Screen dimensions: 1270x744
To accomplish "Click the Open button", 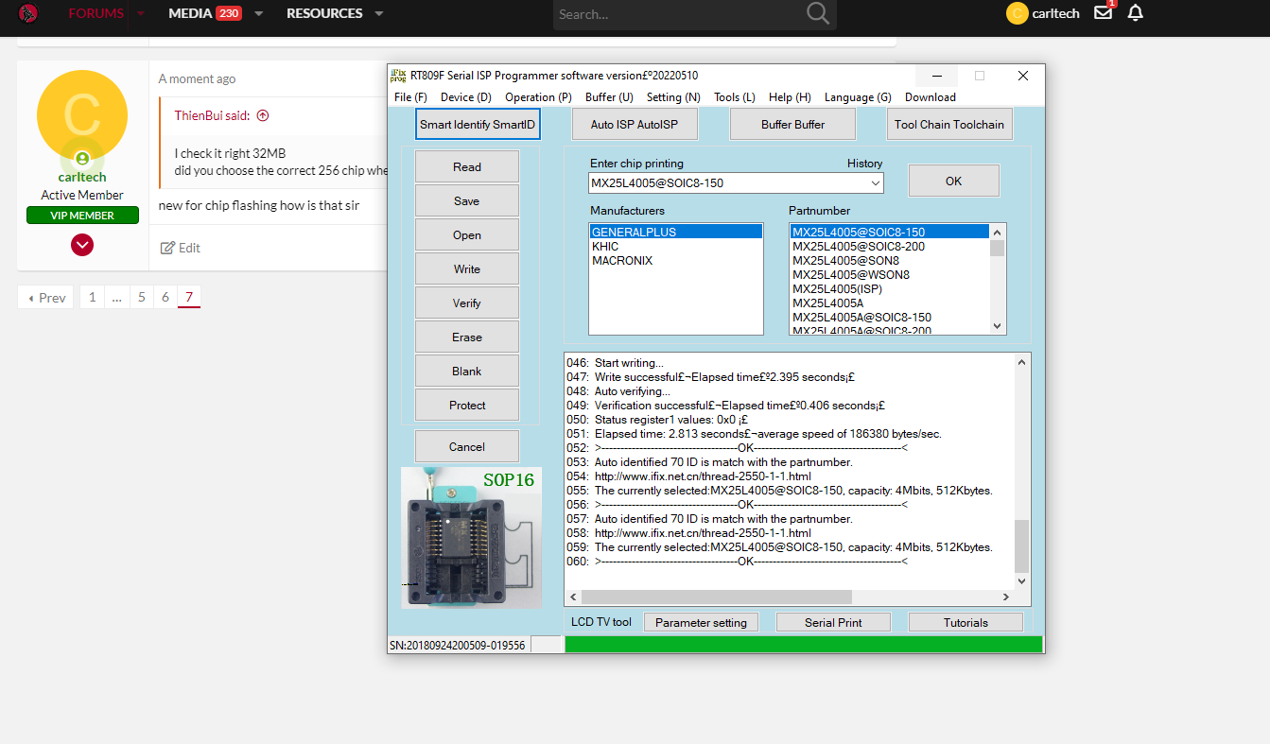I will (x=467, y=234).
